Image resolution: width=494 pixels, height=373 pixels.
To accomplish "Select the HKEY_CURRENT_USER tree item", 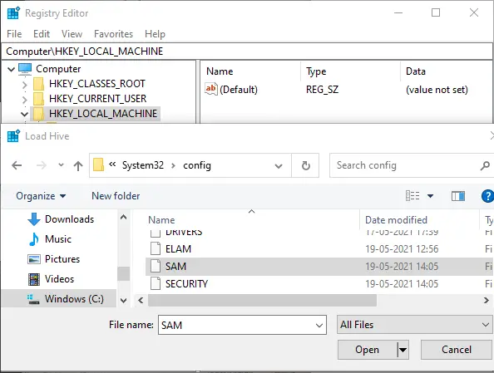I will 97,99.
